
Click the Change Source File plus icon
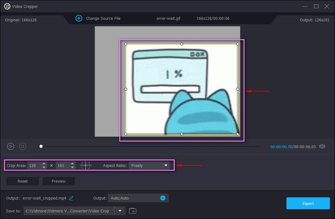(x=79, y=18)
